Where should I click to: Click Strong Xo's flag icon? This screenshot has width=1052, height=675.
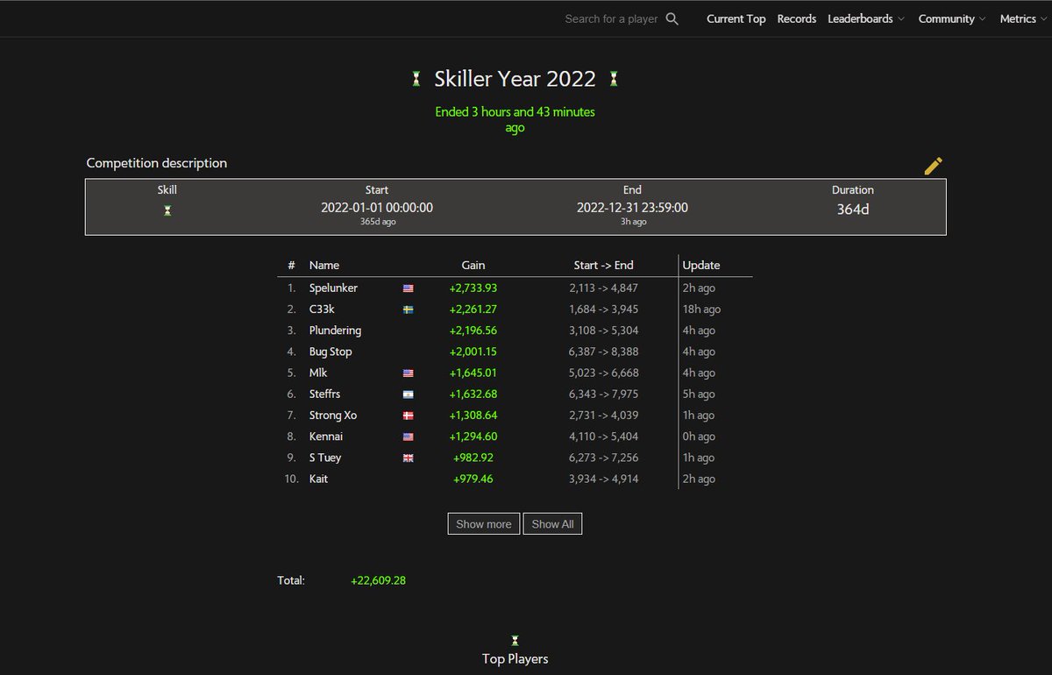click(x=408, y=416)
